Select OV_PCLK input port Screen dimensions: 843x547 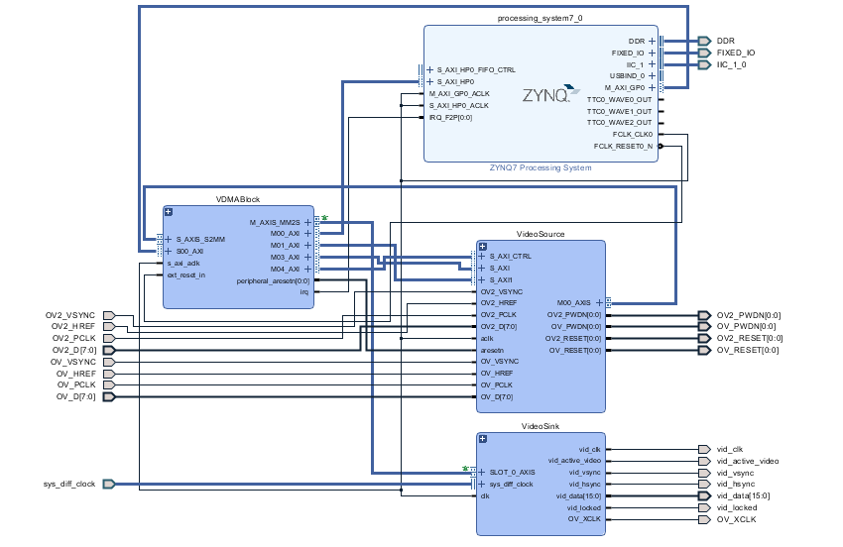pos(109,384)
